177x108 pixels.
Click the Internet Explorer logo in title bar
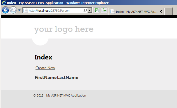click(x=4, y=3)
